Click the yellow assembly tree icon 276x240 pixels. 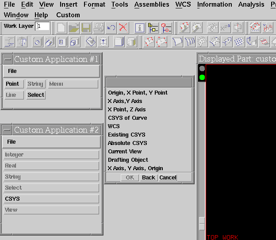(153, 28)
